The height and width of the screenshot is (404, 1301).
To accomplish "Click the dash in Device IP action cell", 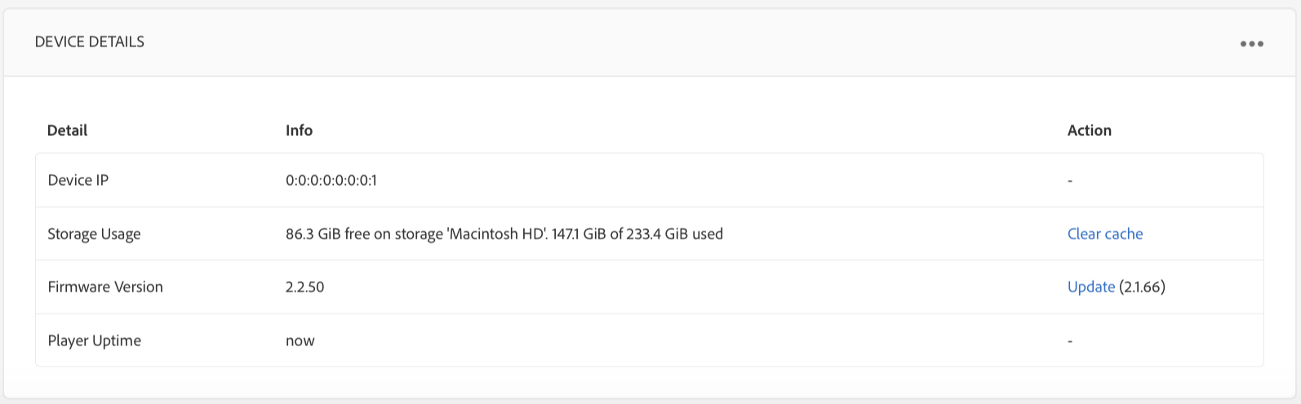I will coord(1070,180).
